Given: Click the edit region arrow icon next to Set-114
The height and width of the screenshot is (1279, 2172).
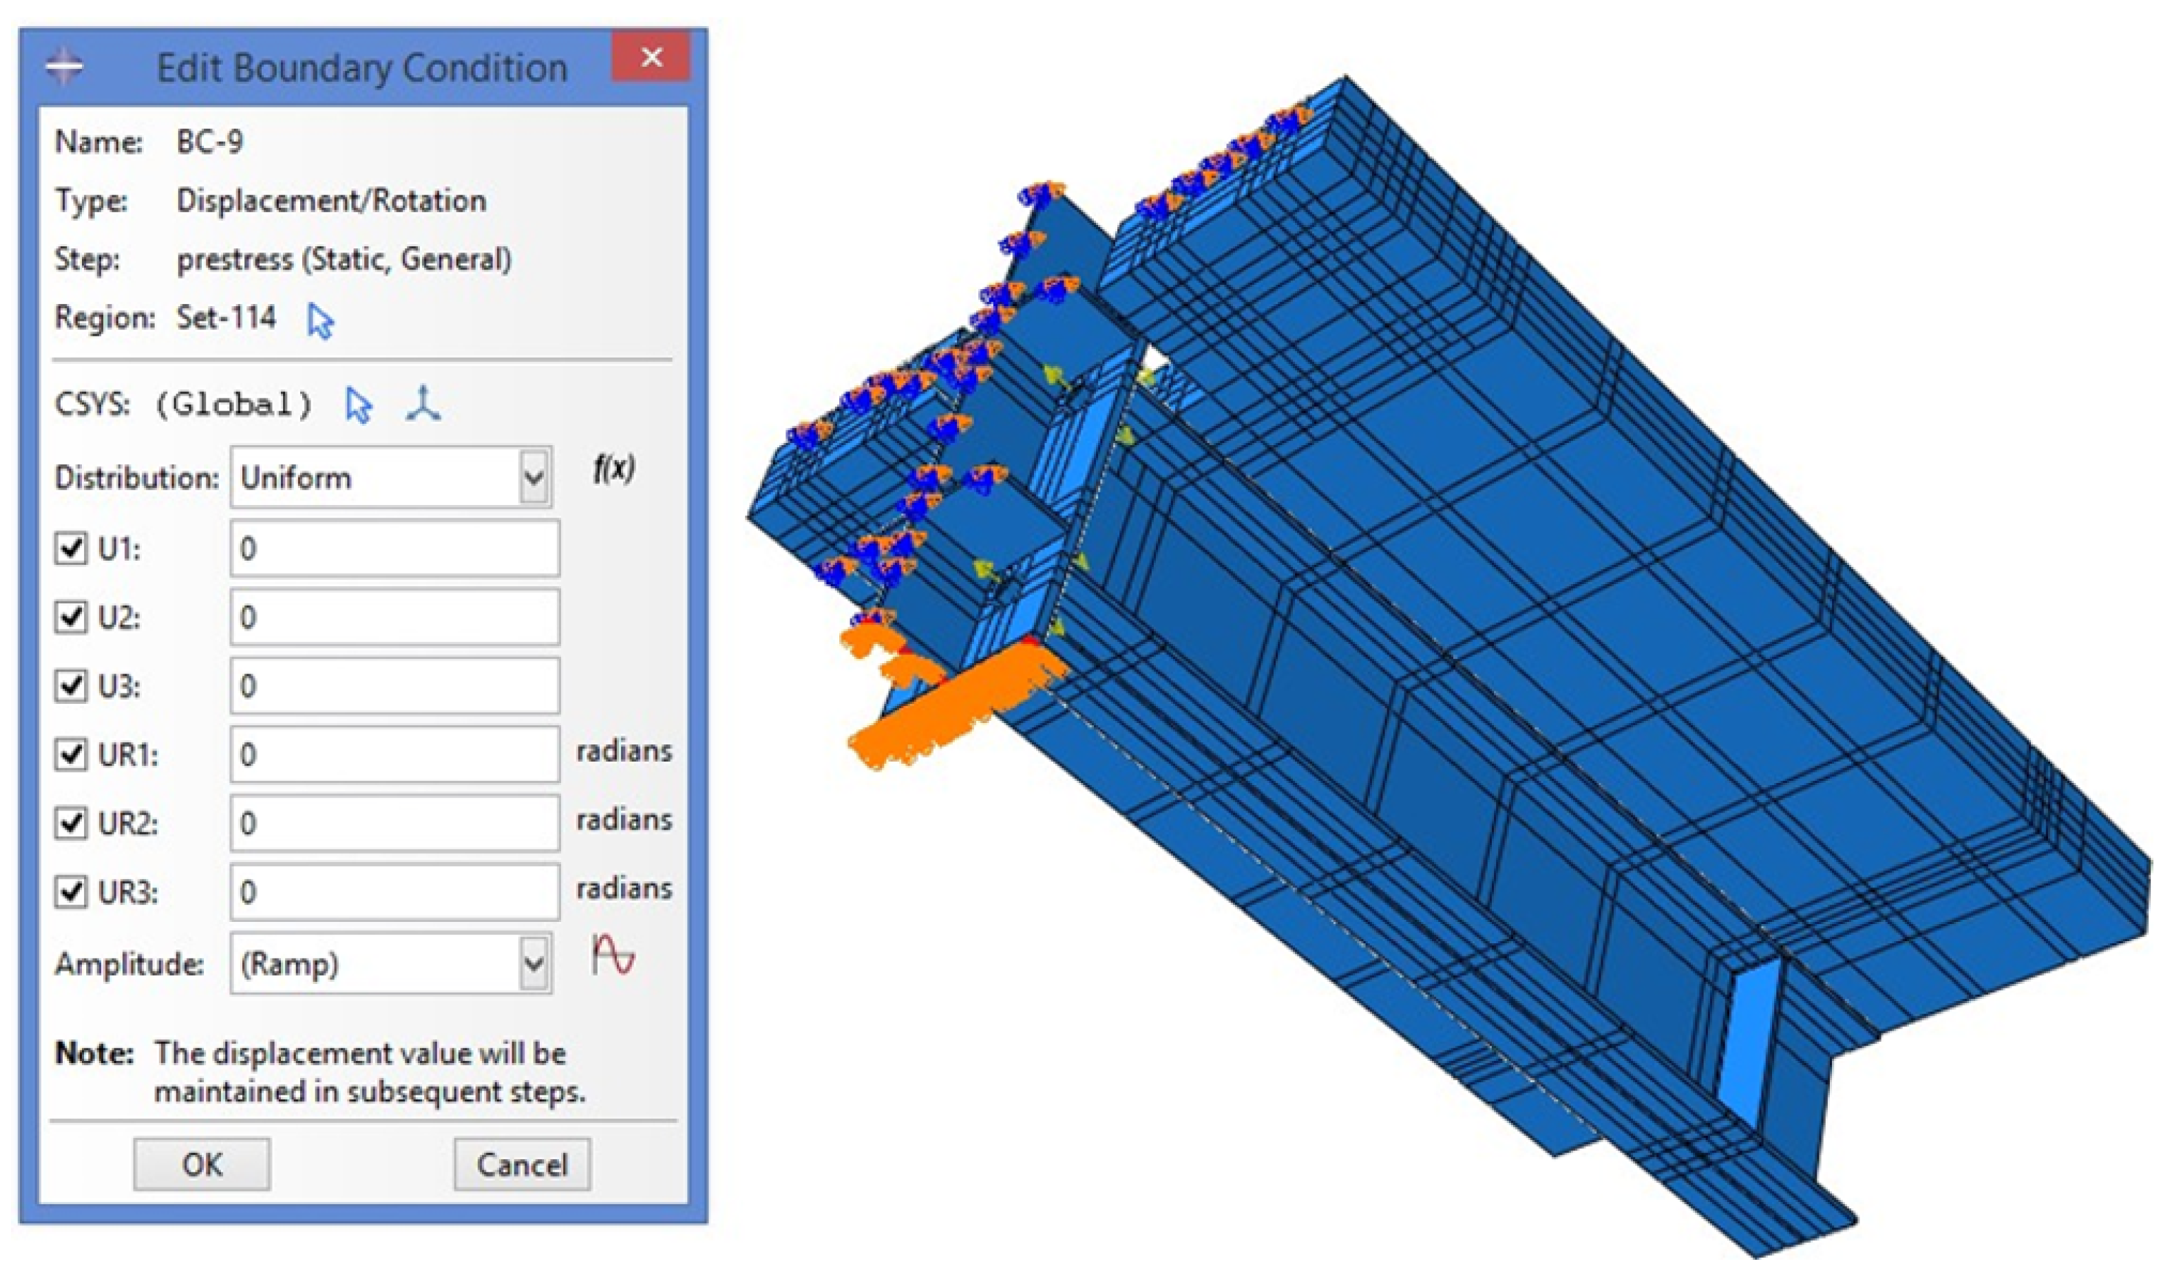Looking at the screenshot, I should 320,321.
